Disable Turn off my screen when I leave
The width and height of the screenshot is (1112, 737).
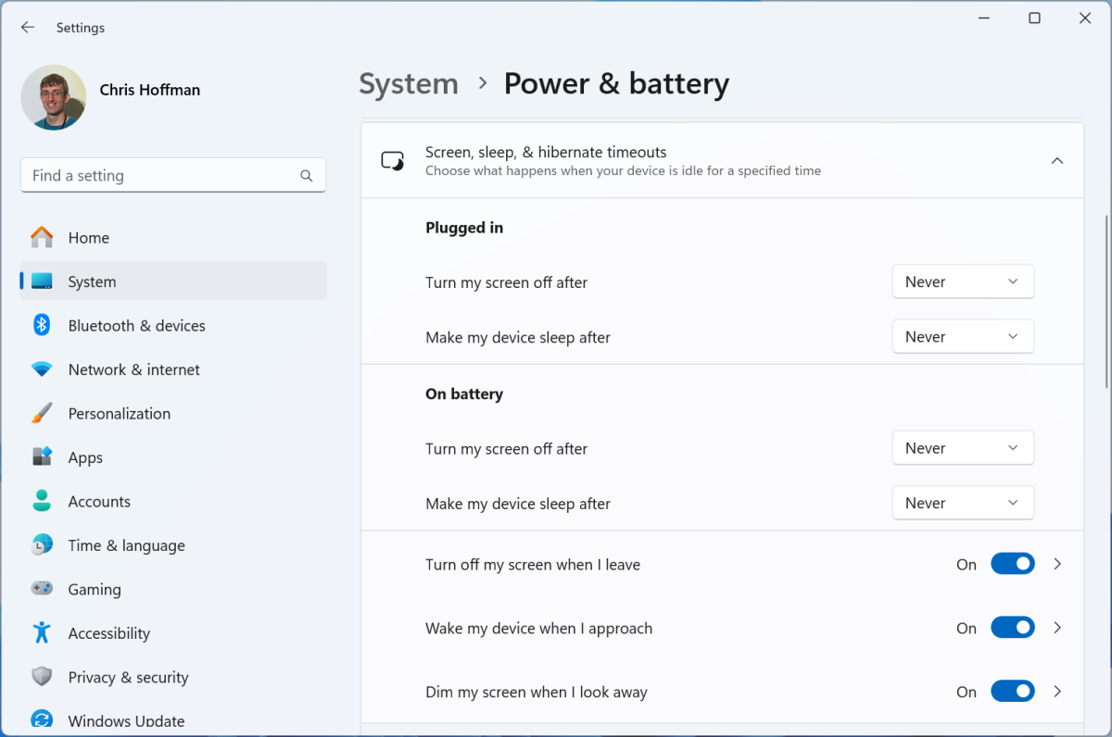[1012, 564]
